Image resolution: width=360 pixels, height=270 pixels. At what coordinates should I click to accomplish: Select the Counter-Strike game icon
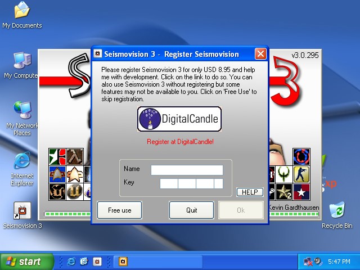pos(301,173)
